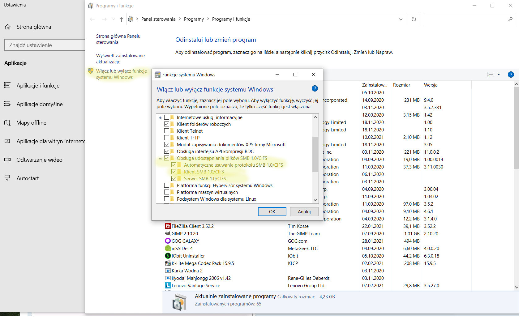This screenshot has height=320, width=523.
Task: Check the Klient TFTP checkbox
Action: coord(167,138)
